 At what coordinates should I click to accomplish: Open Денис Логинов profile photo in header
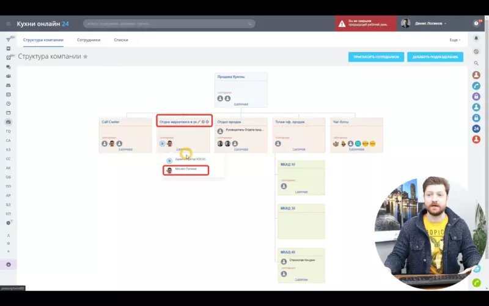pos(405,23)
